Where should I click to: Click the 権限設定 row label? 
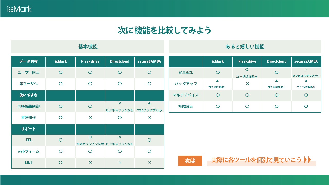click(186, 106)
